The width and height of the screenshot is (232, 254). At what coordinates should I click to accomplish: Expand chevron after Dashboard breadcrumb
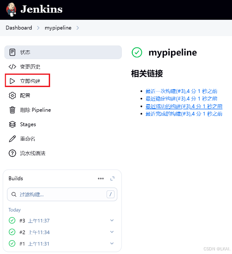(x=38, y=28)
